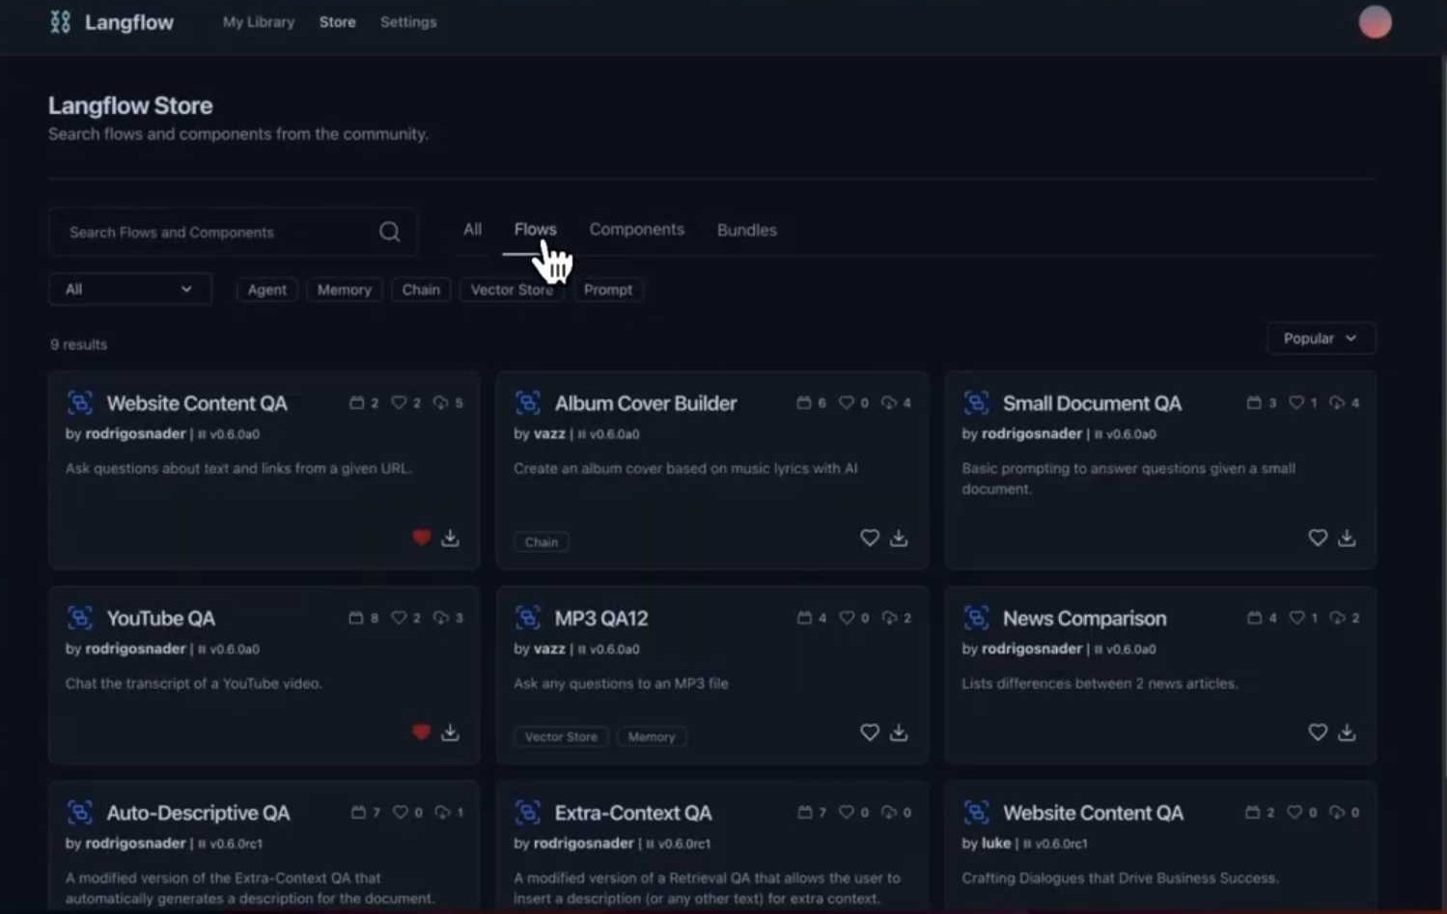
Task: Download the Website Content QA flow
Action: pos(450,538)
